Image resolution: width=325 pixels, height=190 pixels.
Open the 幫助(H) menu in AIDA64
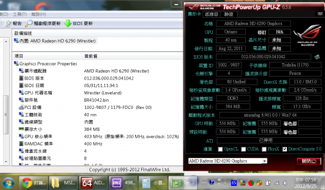(x=39, y=14)
